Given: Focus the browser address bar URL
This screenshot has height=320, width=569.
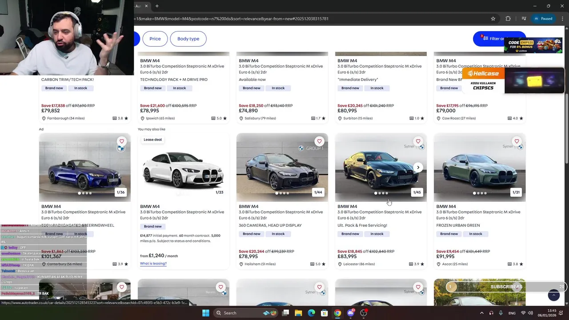Looking at the screenshot, I should point(231,19).
